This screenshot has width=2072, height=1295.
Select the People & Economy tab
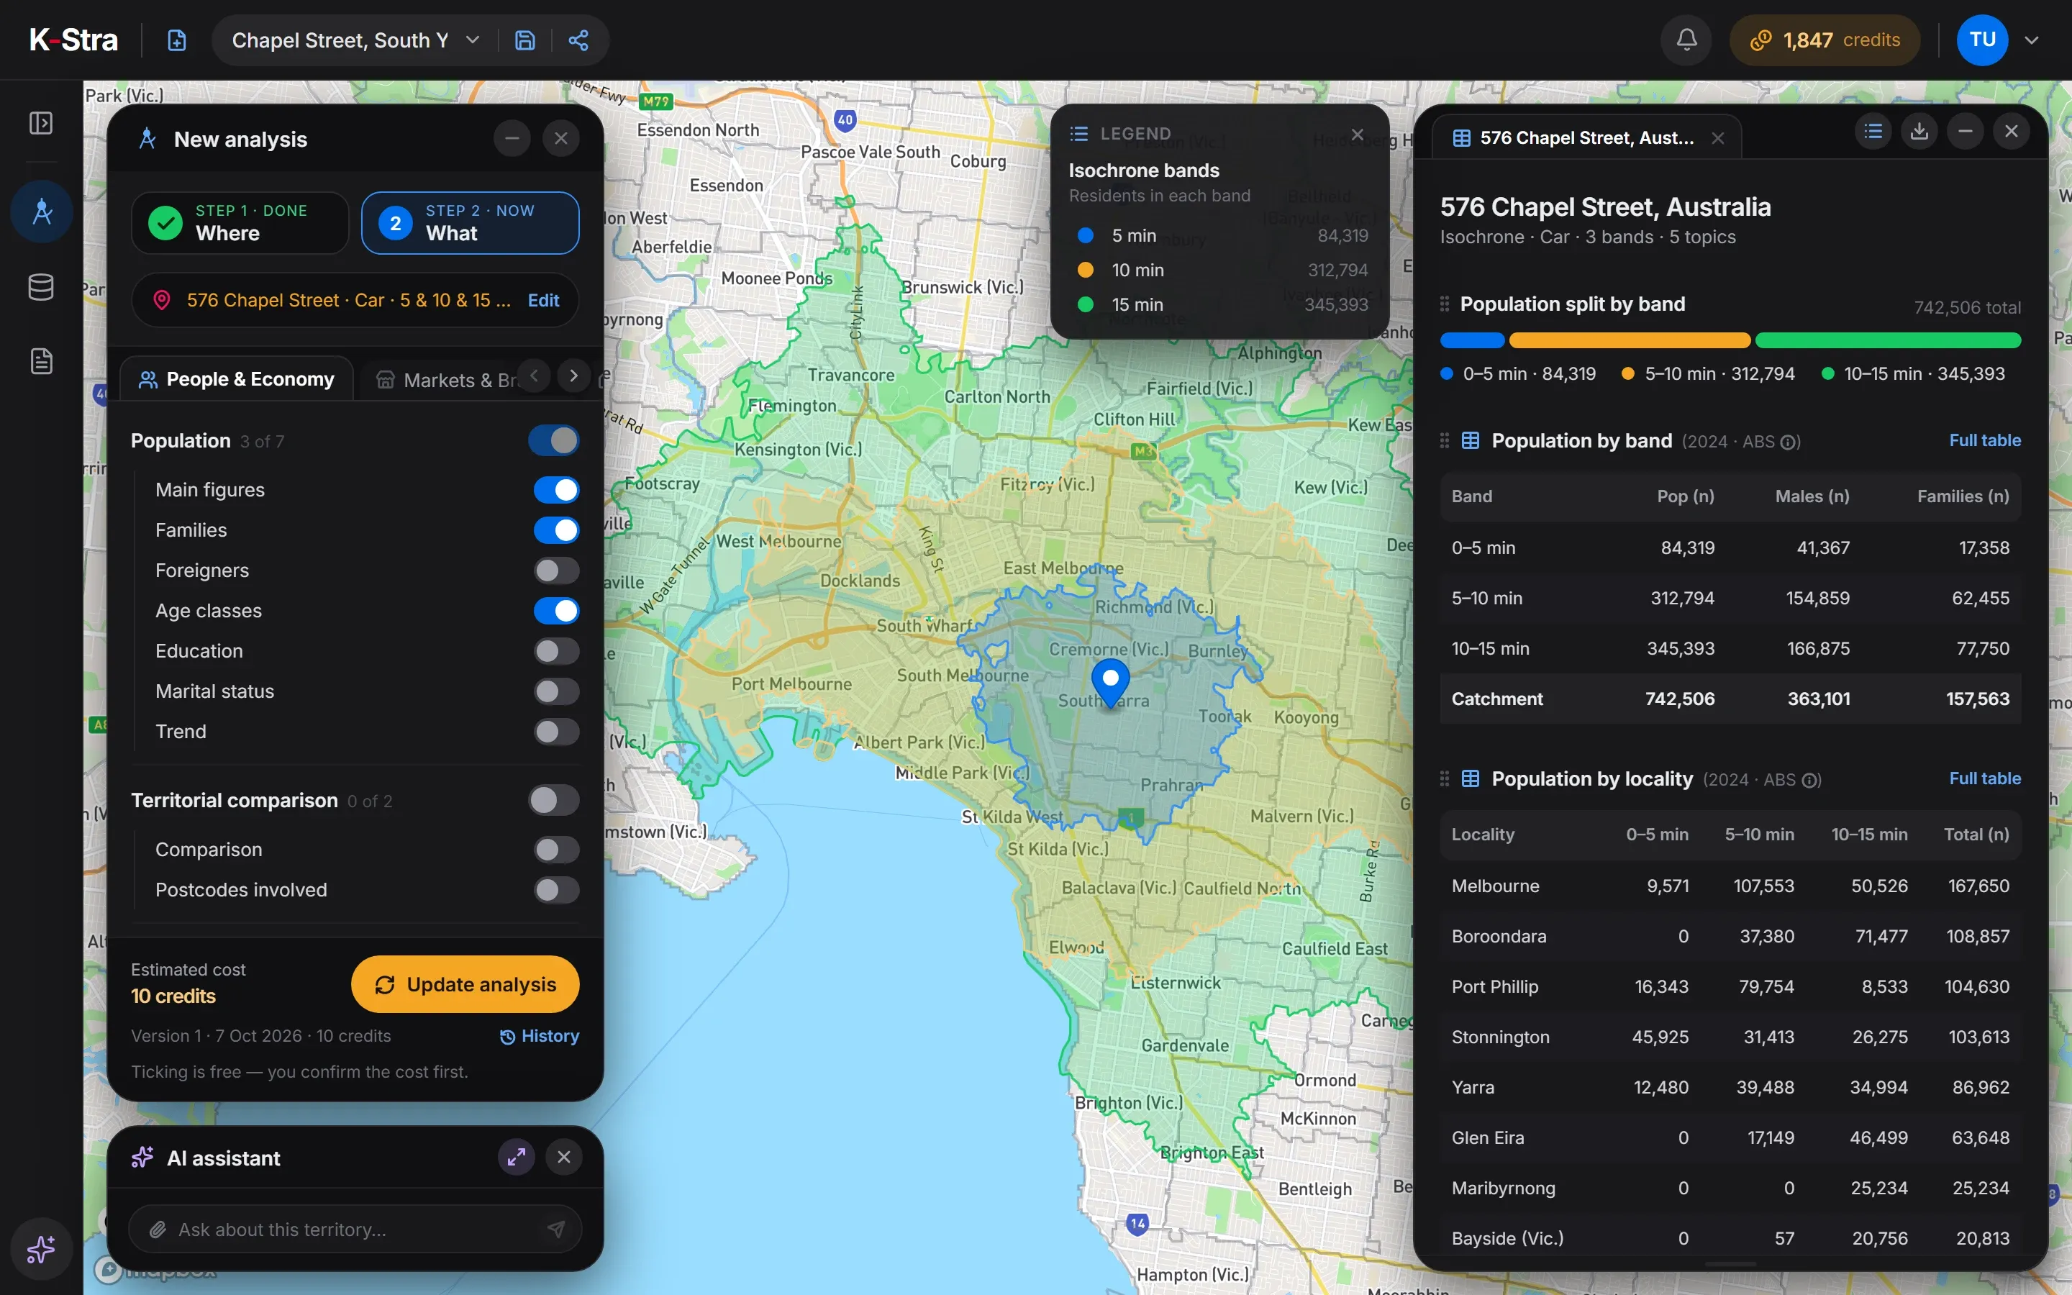click(x=236, y=379)
